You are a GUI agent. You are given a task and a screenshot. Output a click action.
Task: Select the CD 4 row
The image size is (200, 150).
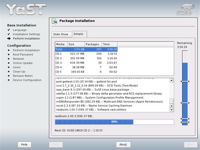(86, 67)
